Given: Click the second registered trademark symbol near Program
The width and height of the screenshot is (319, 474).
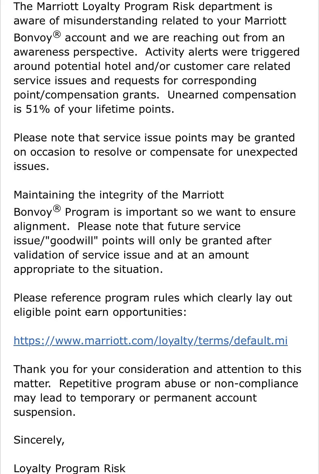Looking at the screenshot, I should click(x=57, y=209).
